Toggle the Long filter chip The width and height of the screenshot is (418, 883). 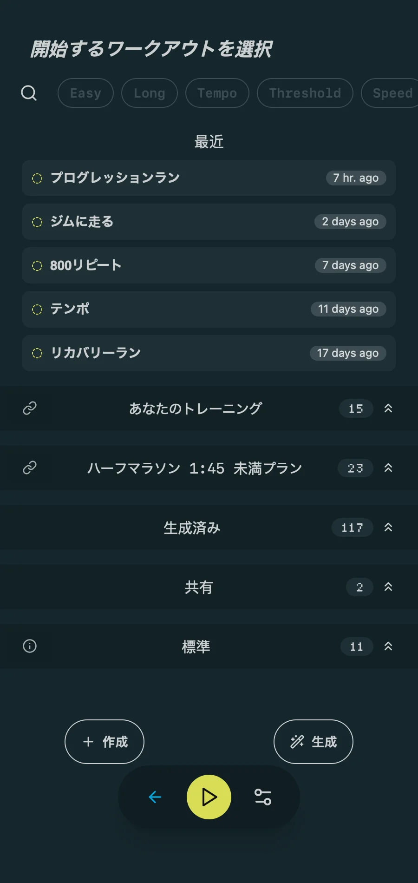[149, 93]
